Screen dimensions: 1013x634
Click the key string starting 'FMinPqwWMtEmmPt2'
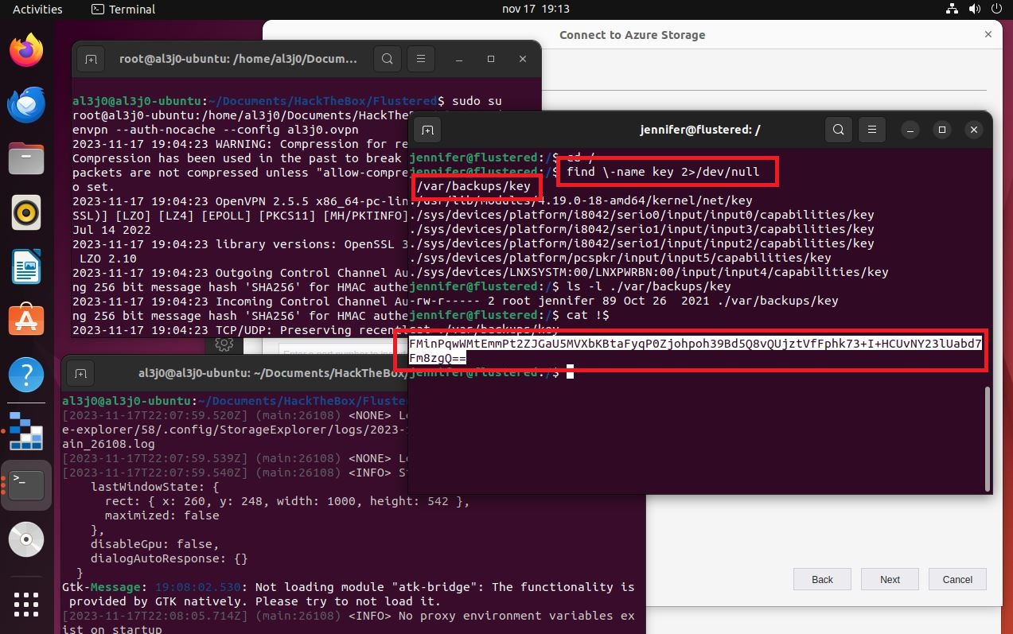[x=695, y=351]
